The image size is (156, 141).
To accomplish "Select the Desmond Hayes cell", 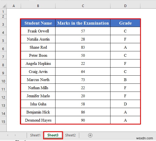I will (x=38, y=120).
